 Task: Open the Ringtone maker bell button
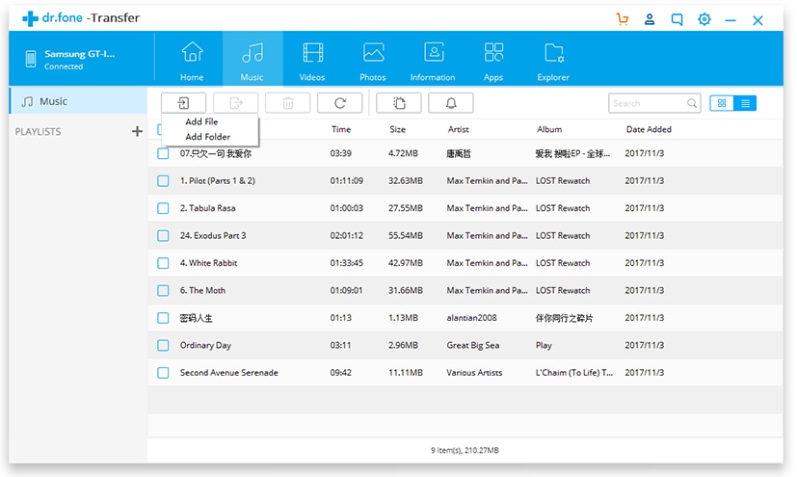click(x=451, y=103)
